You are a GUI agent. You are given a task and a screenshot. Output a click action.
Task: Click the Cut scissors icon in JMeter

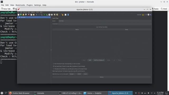tap(29, 15)
